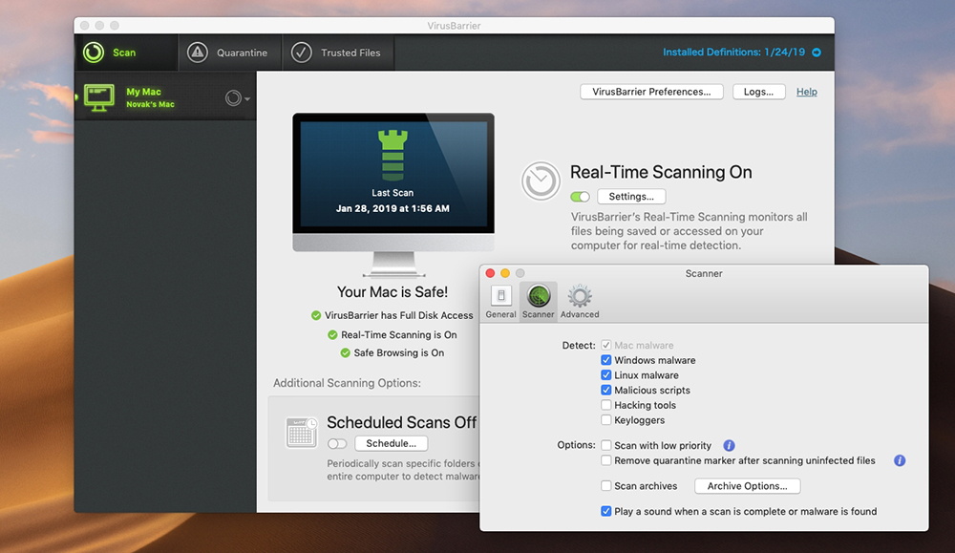Click the Quarantine warning triangle icon
955x553 pixels.
[198, 53]
